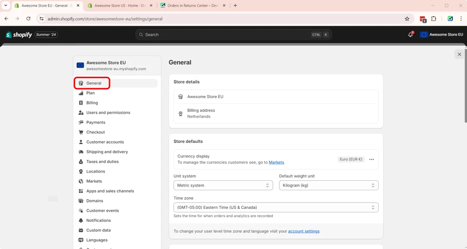Click the Languages icon

point(81,240)
